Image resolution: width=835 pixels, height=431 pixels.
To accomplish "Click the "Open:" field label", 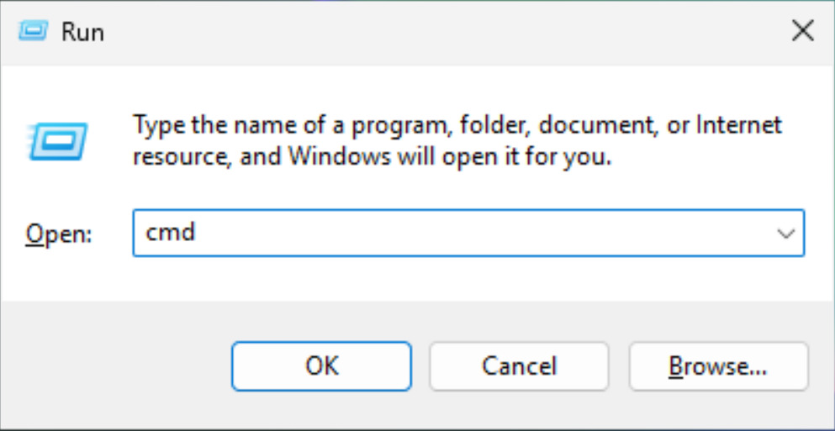I will click(60, 233).
